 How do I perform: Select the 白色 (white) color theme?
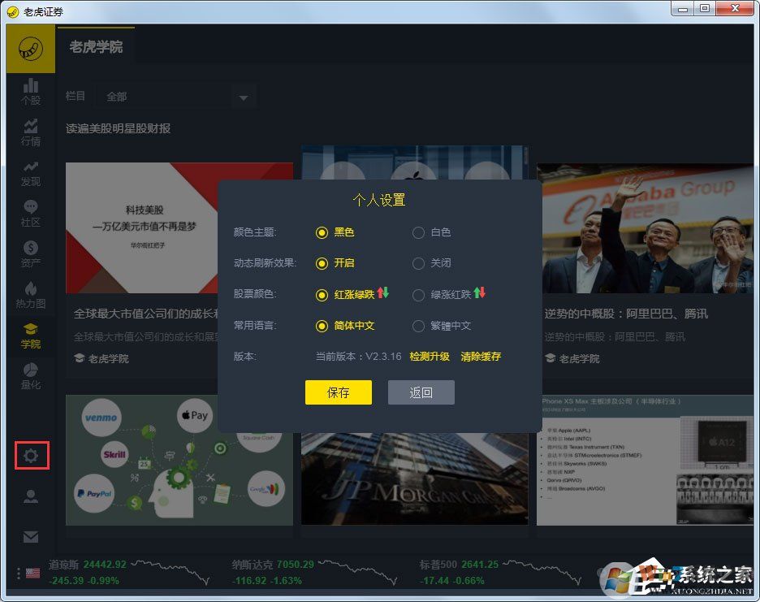(418, 232)
